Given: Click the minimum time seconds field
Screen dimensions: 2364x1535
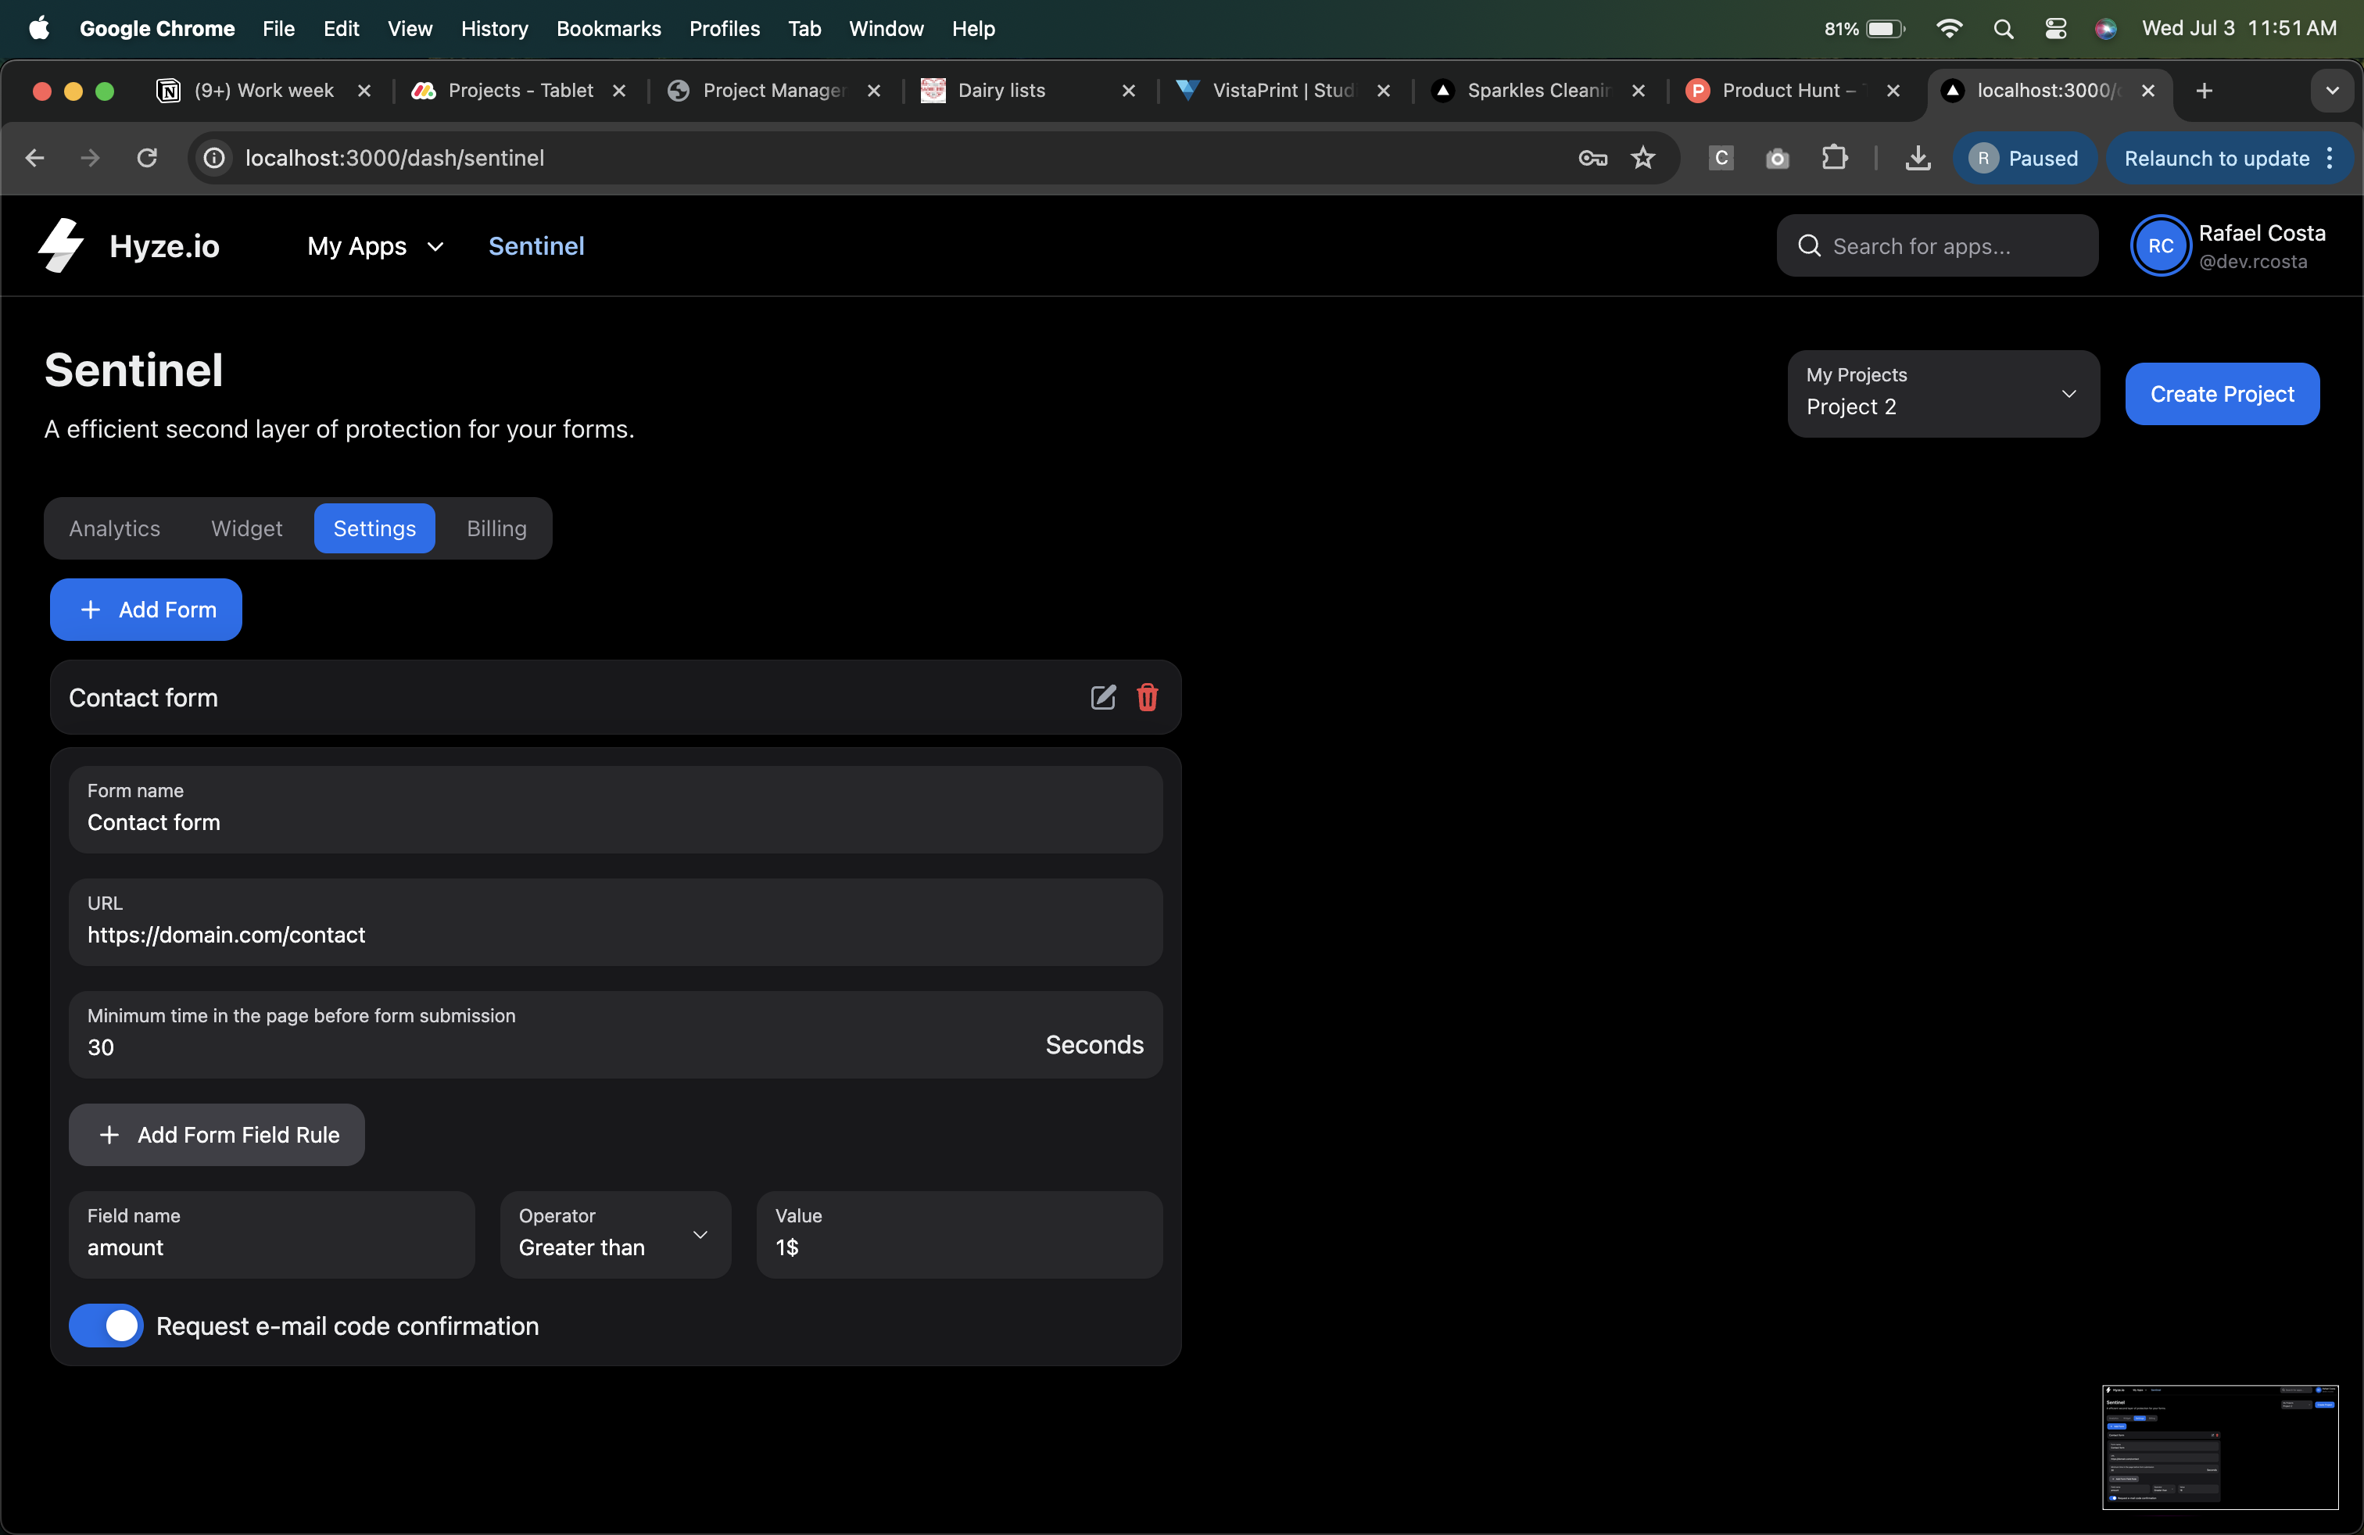Looking at the screenshot, I should (x=614, y=1033).
